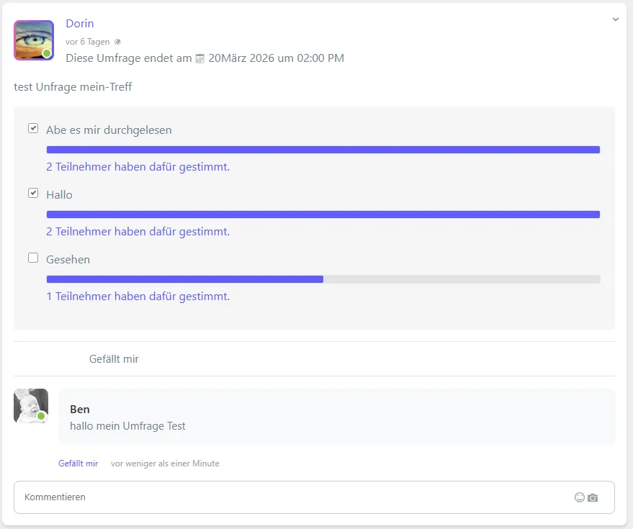This screenshot has width=633, height=529.
Task: Like Ben's comment via 'Gefällt mir'
Action: (x=78, y=464)
